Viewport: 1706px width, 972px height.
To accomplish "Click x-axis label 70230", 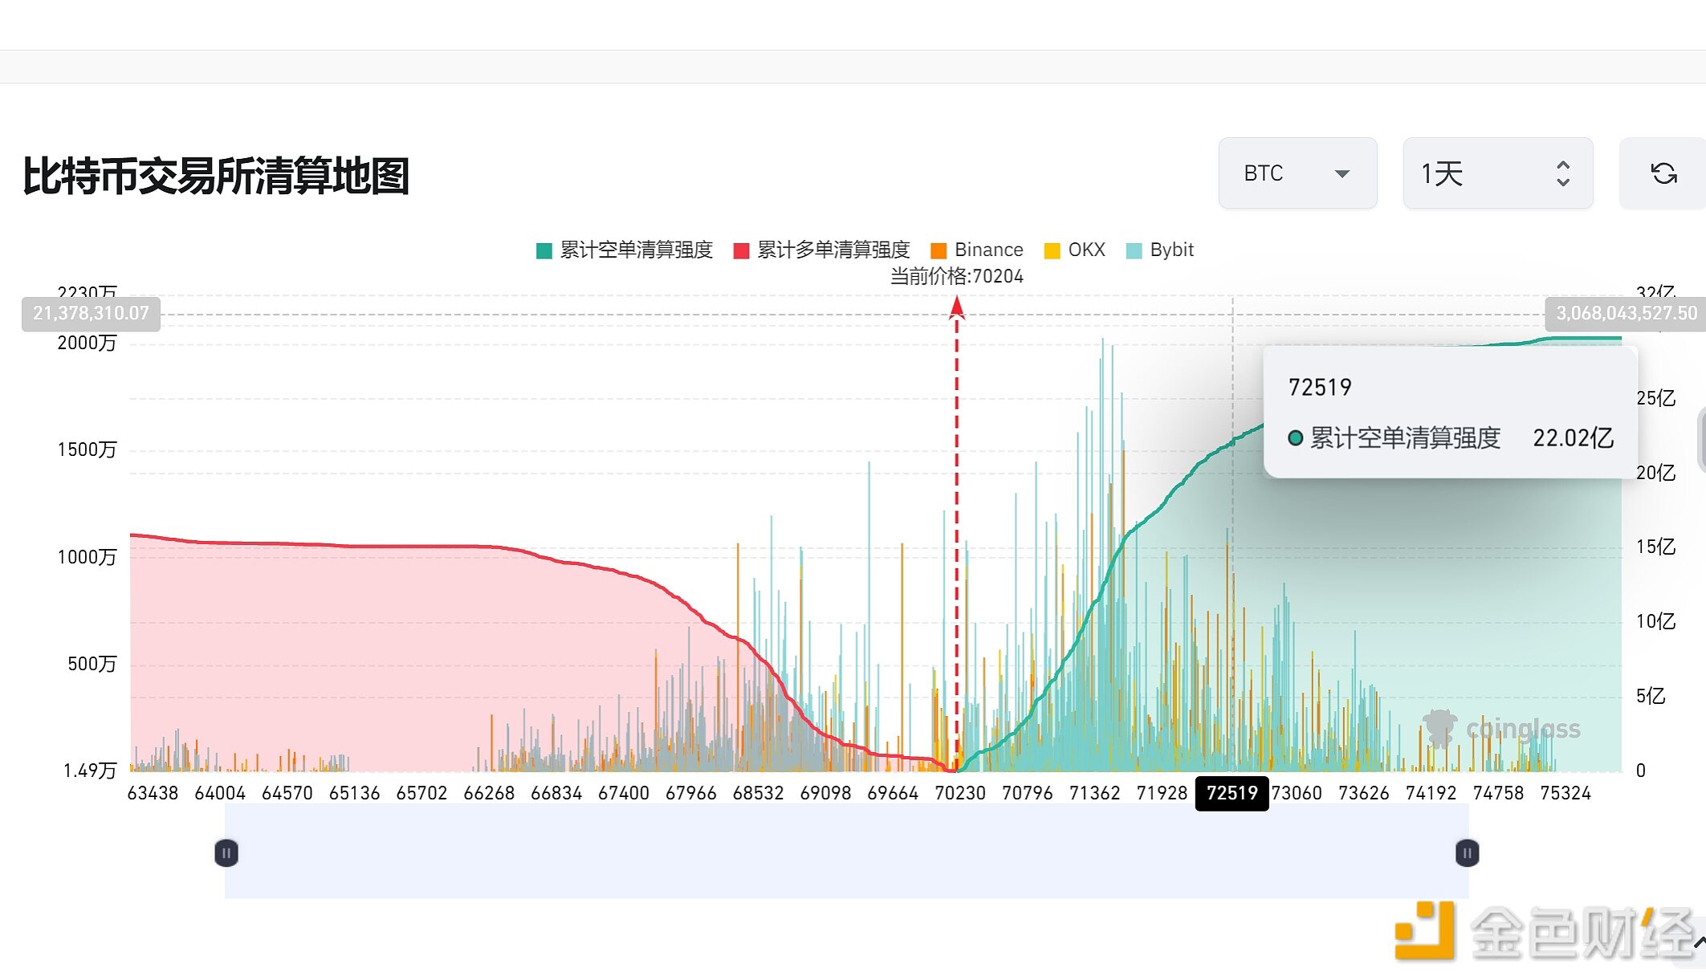I will (x=960, y=793).
